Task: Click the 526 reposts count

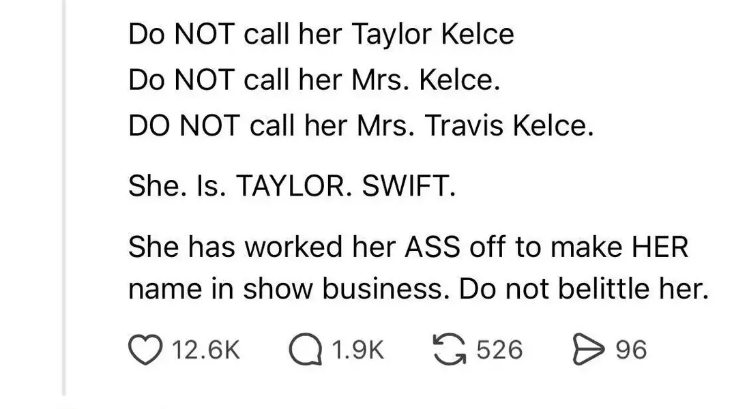Action: tap(499, 350)
